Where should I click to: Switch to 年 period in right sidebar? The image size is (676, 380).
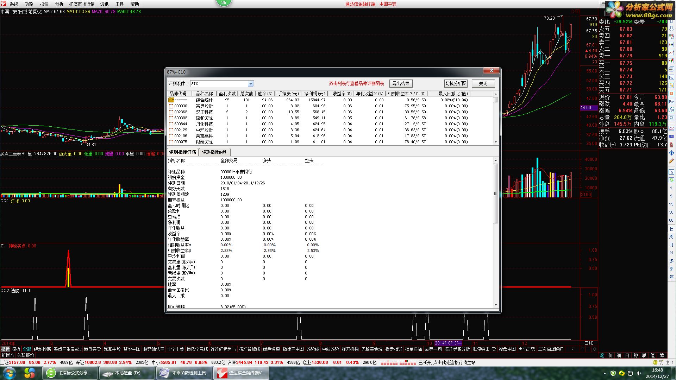pos(671,277)
